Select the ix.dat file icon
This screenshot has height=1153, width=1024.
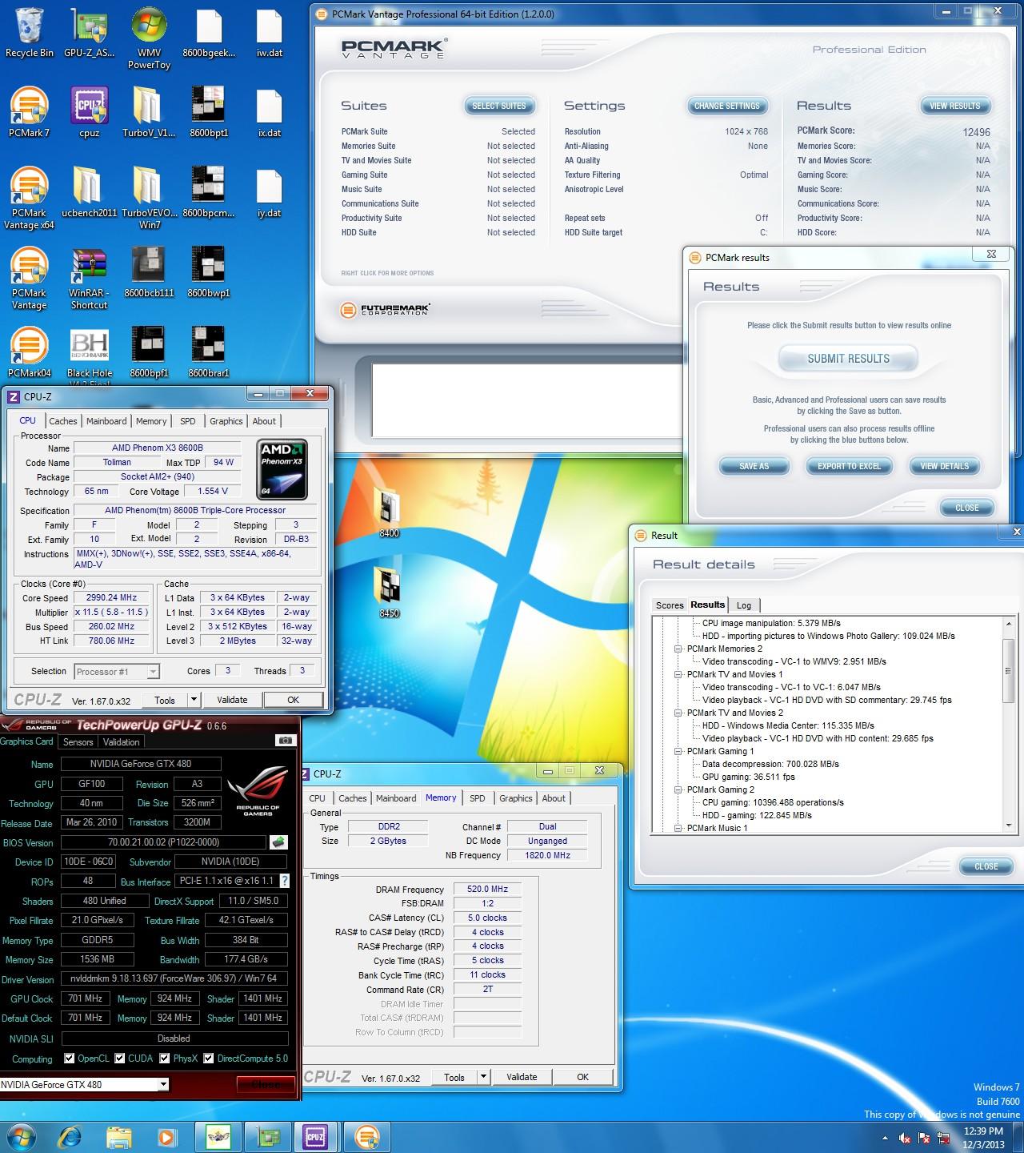pyautogui.click(x=270, y=112)
